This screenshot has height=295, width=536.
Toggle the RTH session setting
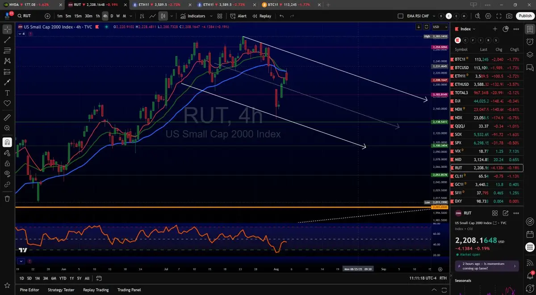coord(443,278)
